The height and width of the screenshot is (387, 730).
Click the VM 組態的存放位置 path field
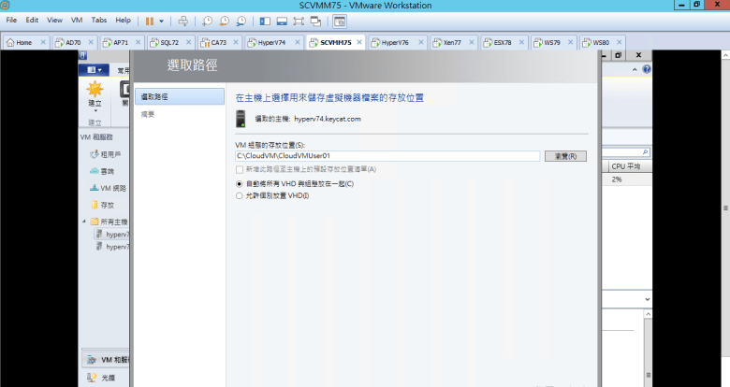pos(387,155)
